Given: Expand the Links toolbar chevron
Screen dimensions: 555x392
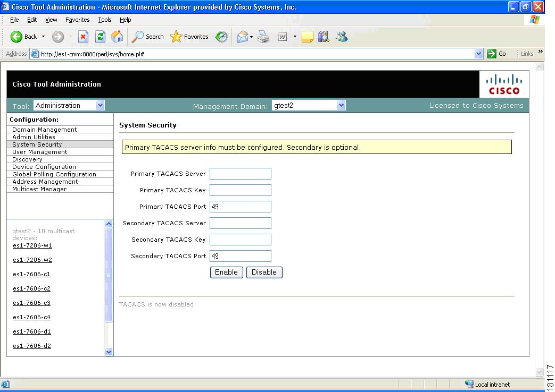Looking at the screenshot, I should click(541, 52).
